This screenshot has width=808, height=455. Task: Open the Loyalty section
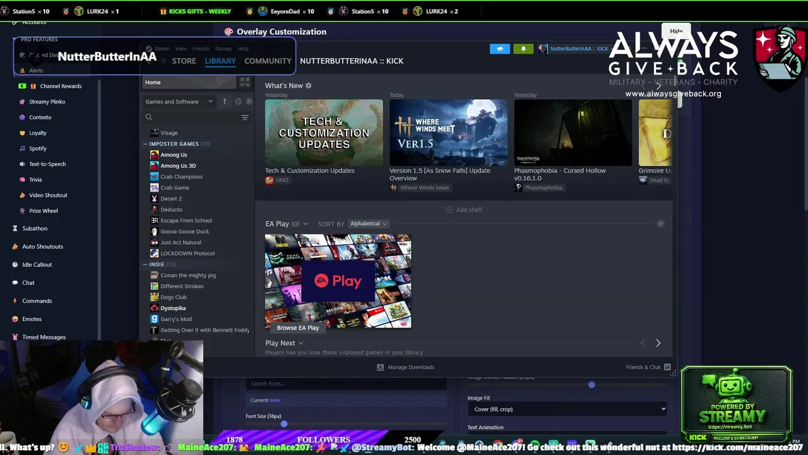38,133
